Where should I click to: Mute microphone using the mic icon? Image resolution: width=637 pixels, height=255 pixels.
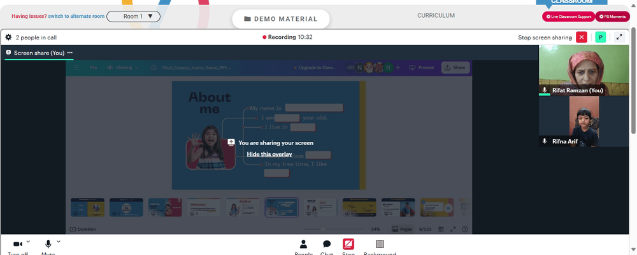point(48,244)
